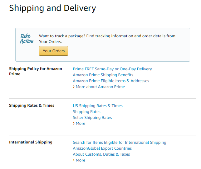Open AmazonGlobal Export Countries link
This screenshot has height=169, width=201.
pyautogui.click(x=102, y=148)
